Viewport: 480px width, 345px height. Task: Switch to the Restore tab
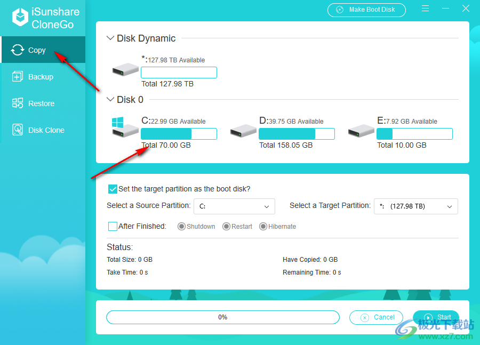click(44, 103)
